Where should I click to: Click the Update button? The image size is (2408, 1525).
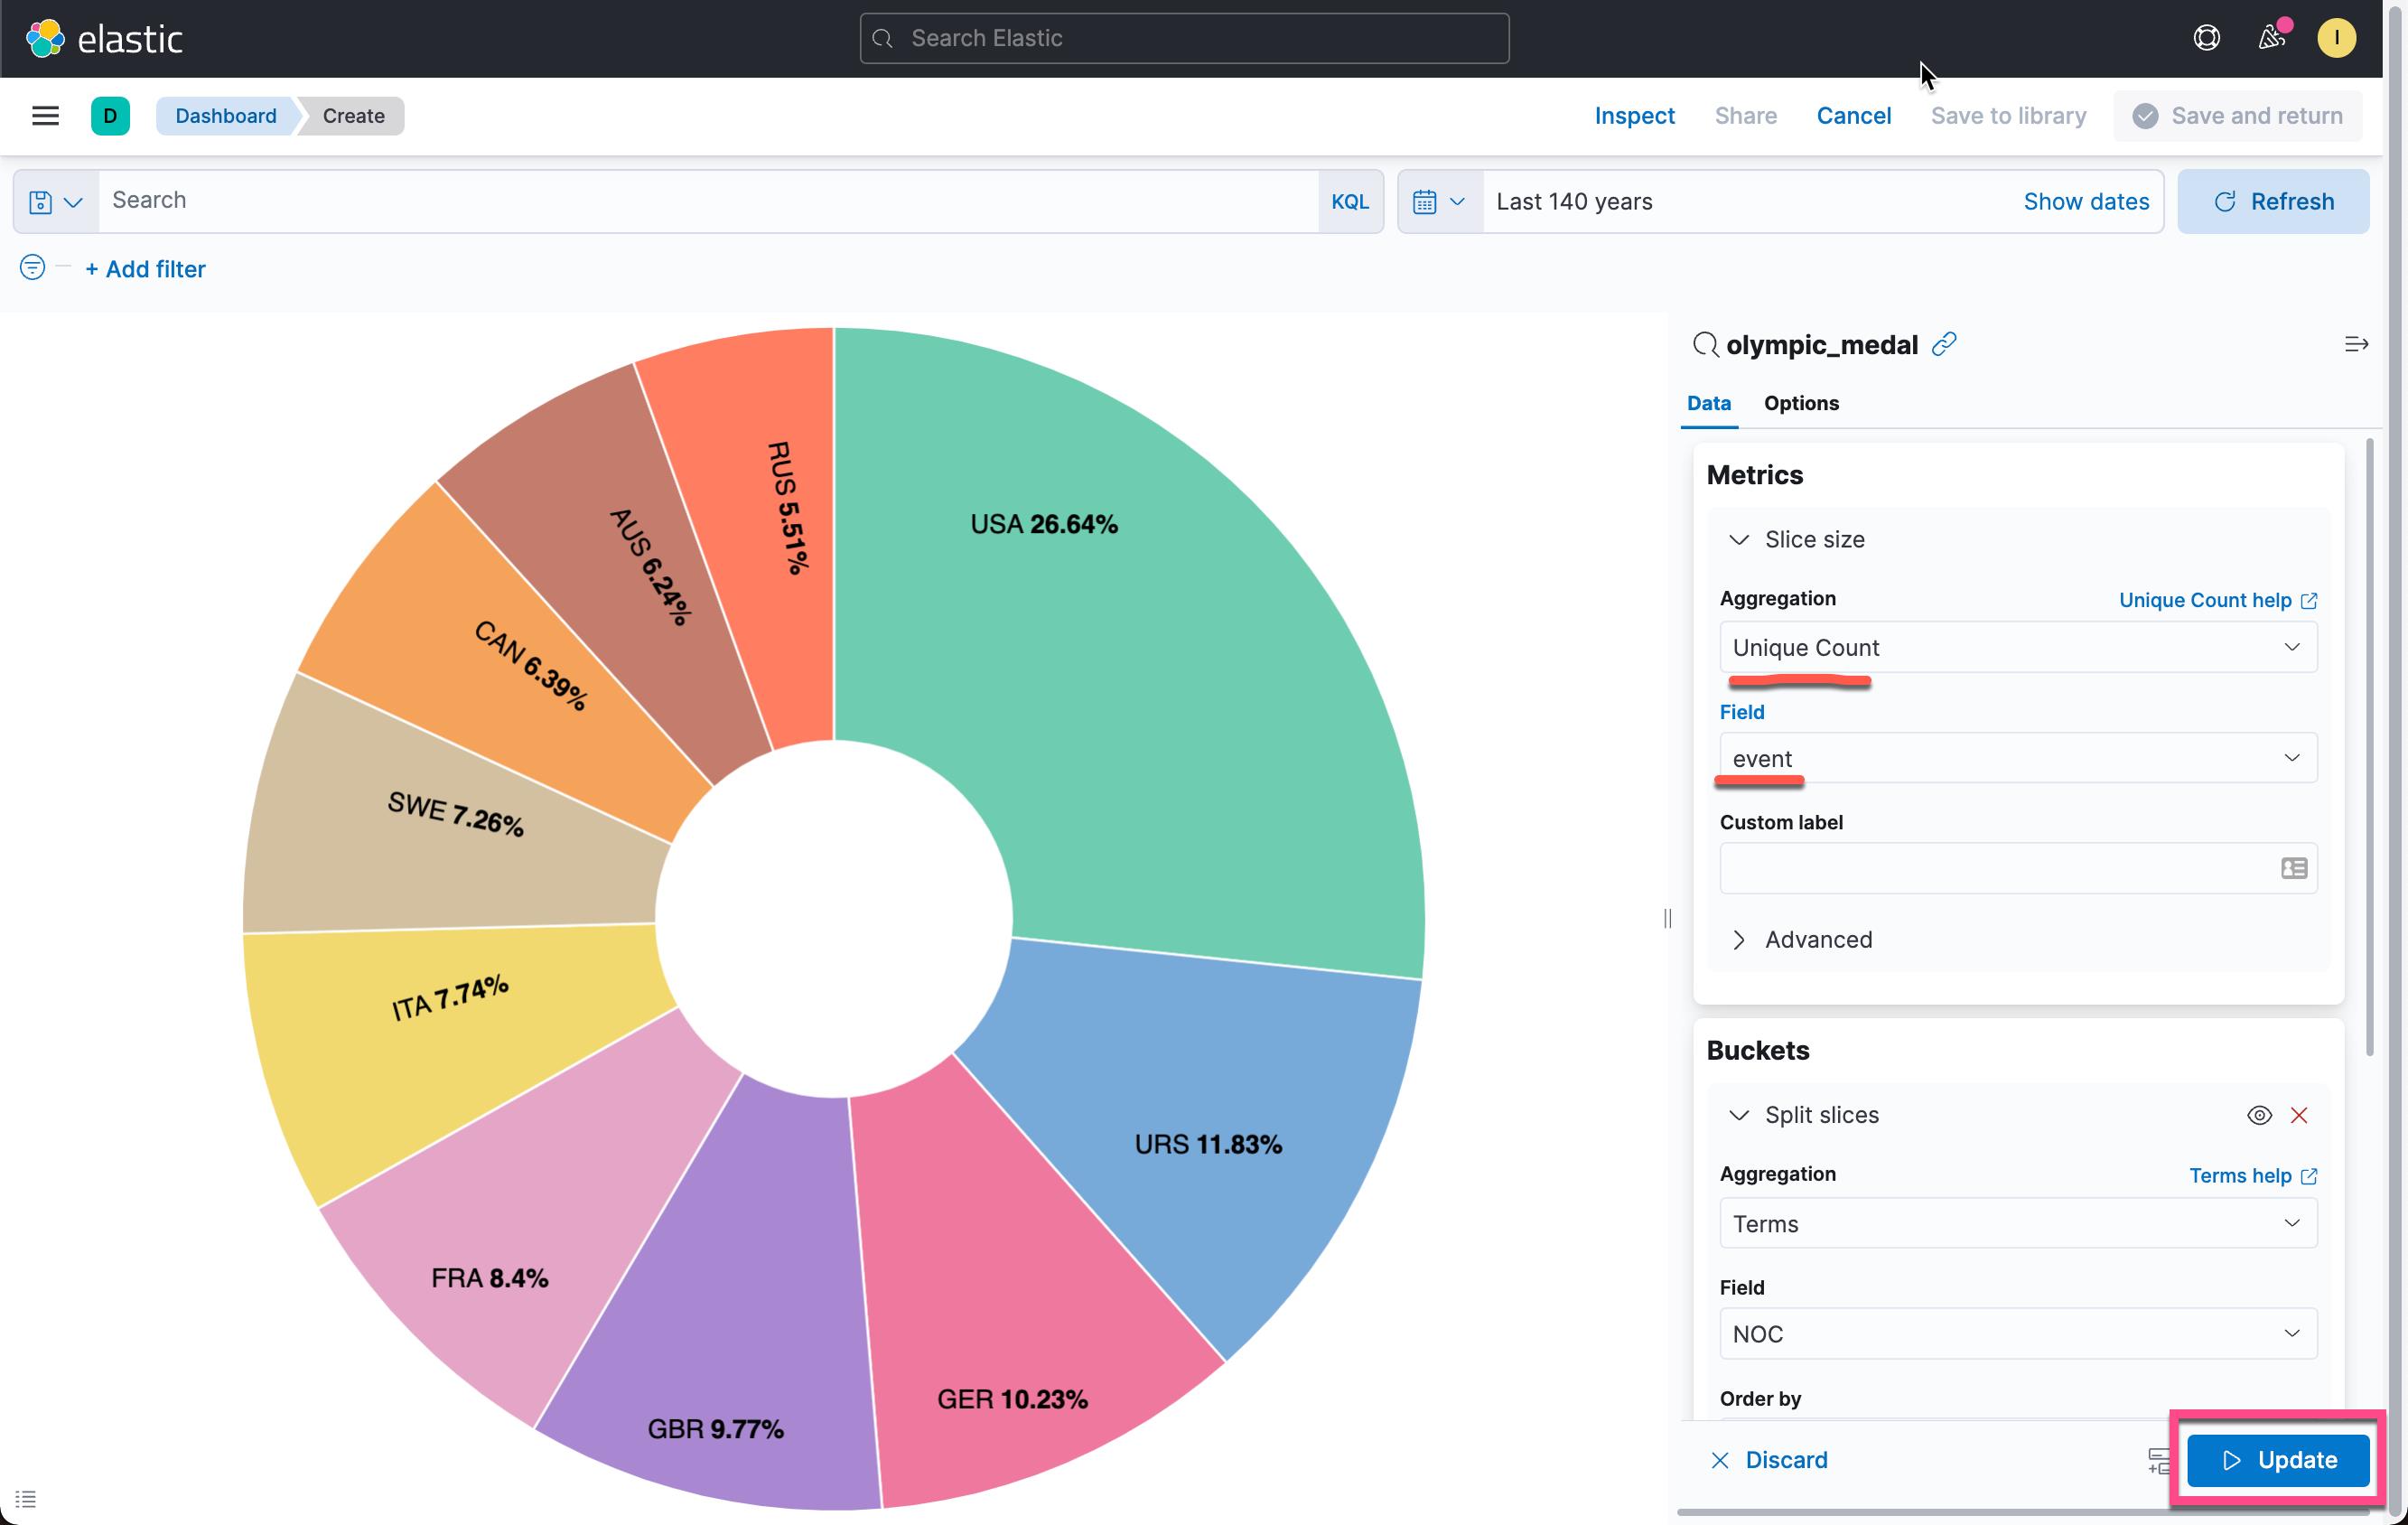2277,1460
